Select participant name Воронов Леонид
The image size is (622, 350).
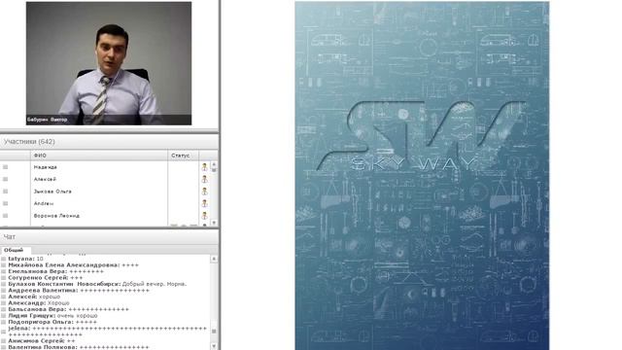[56, 216]
